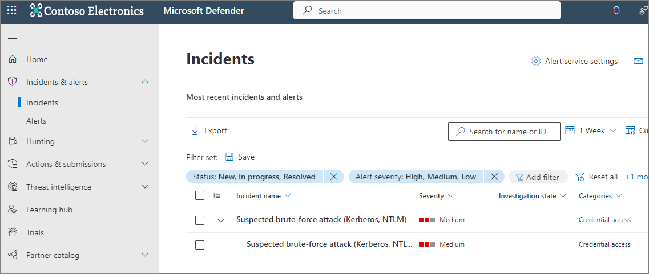
Task: Open the notifications bell
Action: point(616,11)
